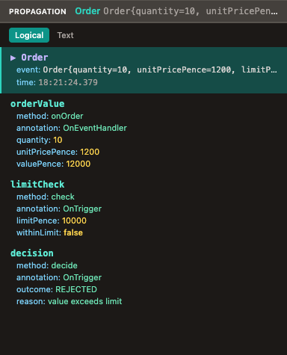
Task: Click the PROPAGATION panel title
Action: point(37,11)
